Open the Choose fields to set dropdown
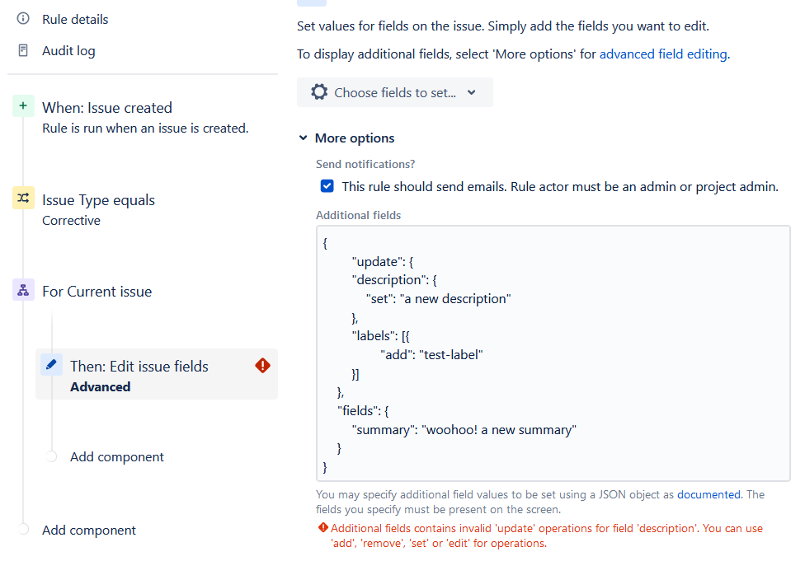This screenshot has height=561, width=805. tap(394, 92)
